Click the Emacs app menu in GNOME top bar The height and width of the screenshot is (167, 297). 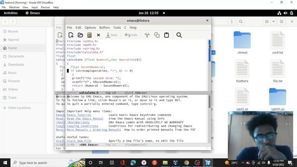coord(32,13)
